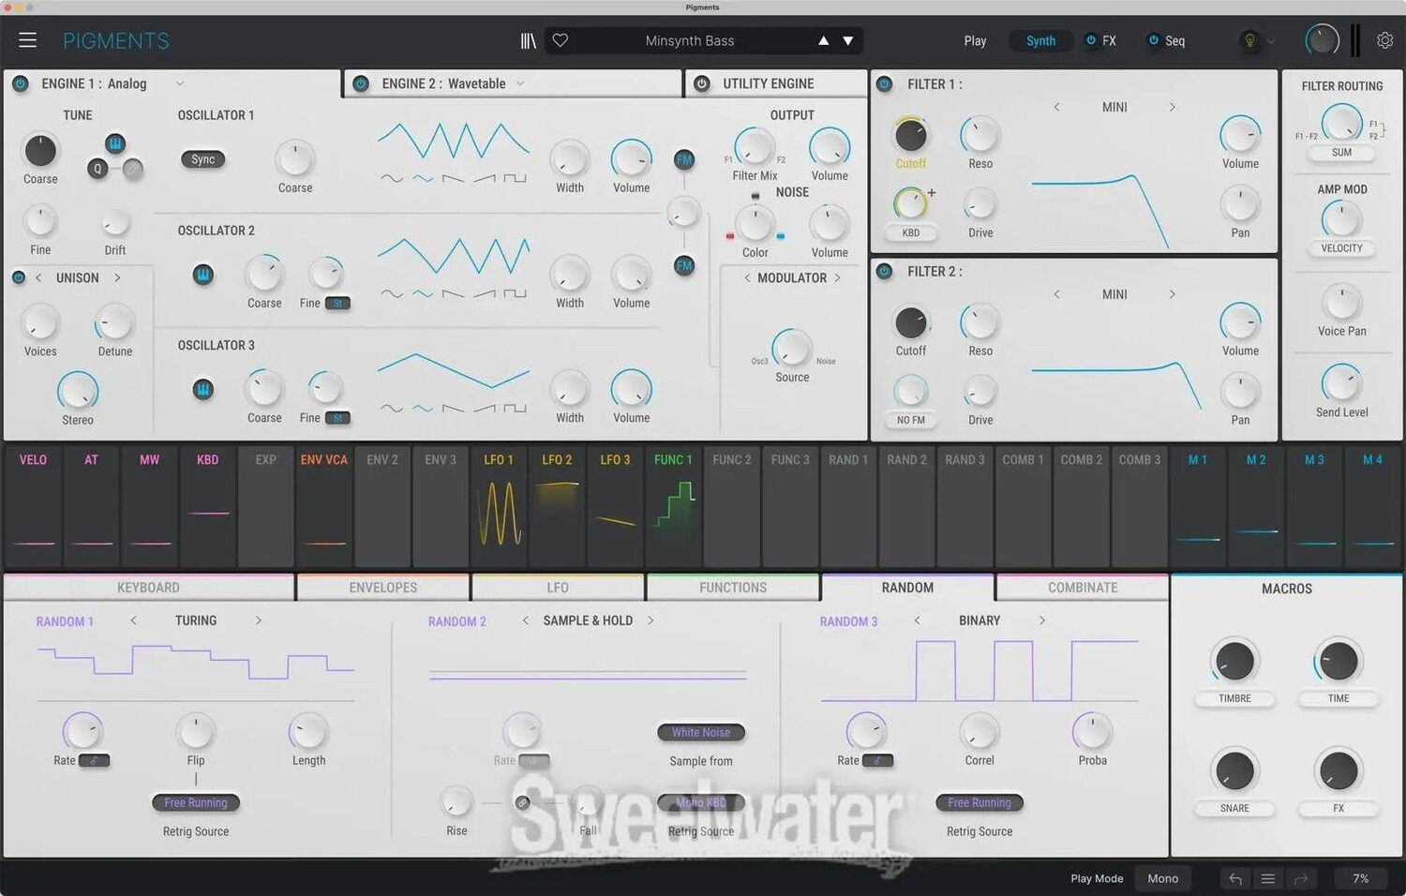Switch to the Envelopes tab
The width and height of the screenshot is (1406, 896).
tap(382, 588)
